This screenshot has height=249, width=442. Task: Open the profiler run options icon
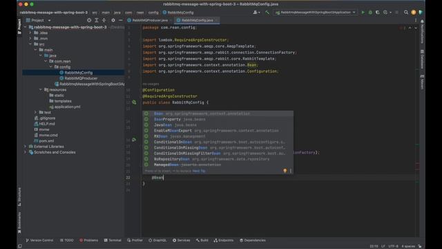[385, 12]
